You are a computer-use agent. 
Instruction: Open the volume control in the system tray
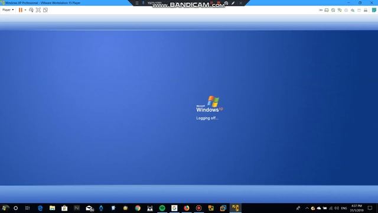pyautogui.click(x=337, y=208)
